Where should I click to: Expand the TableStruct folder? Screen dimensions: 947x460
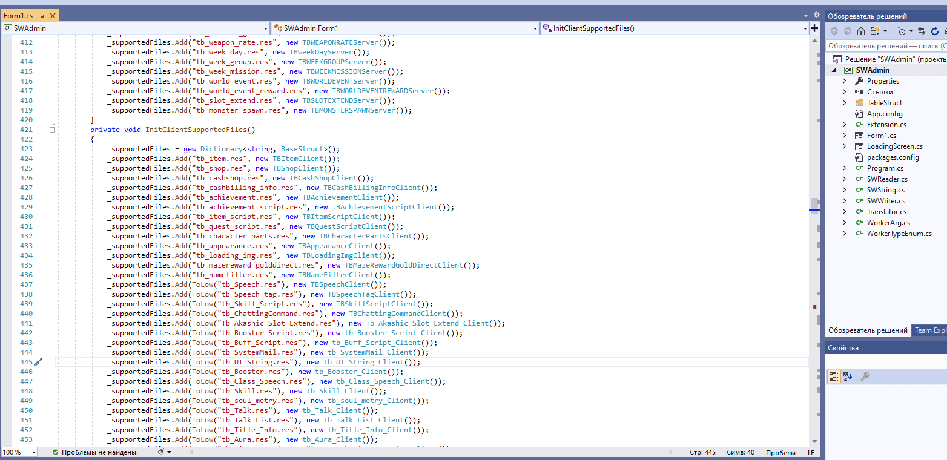845,103
